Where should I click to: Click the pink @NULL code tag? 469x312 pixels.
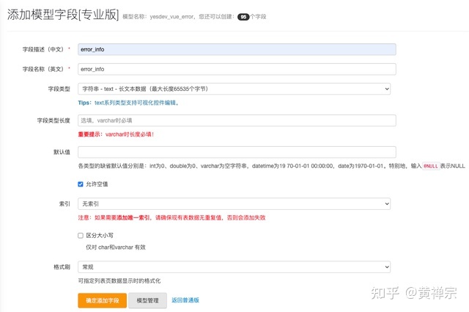(x=431, y=166)
